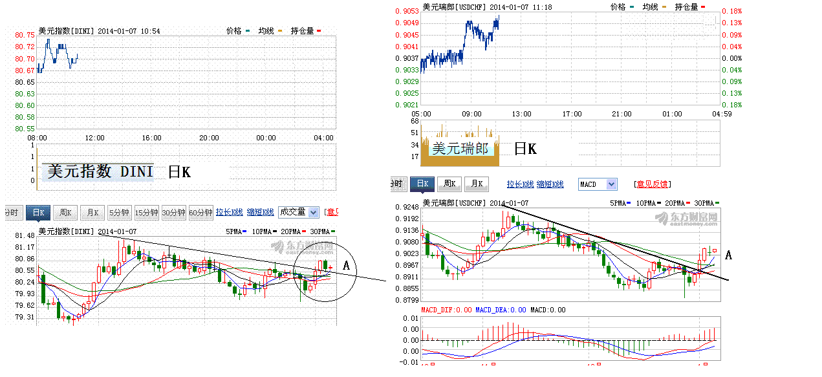Open the MACD indicator dropdown
The height and width of the screenshot is (377, 822).
tap(598, 184)
